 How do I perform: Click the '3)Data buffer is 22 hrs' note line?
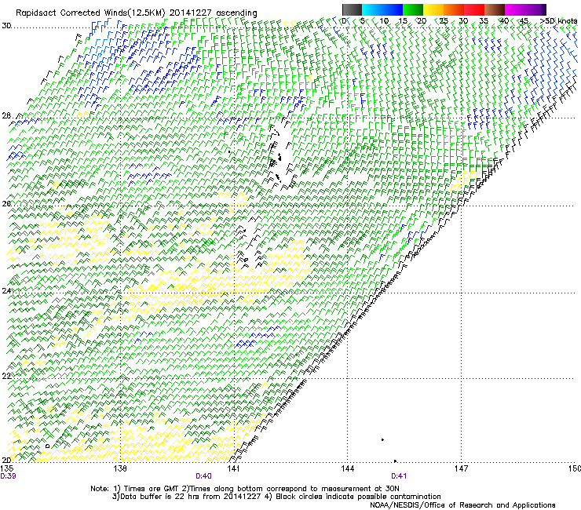tap(276, 497)
